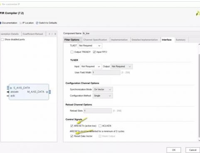Click the OK button
Viewport: 200px width, 153px height.
174,150
